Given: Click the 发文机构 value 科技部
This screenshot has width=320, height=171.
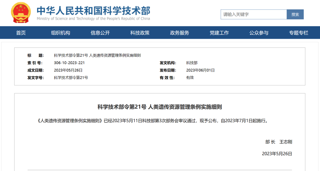Looking at the screenshot, I should tap(192, 63).
